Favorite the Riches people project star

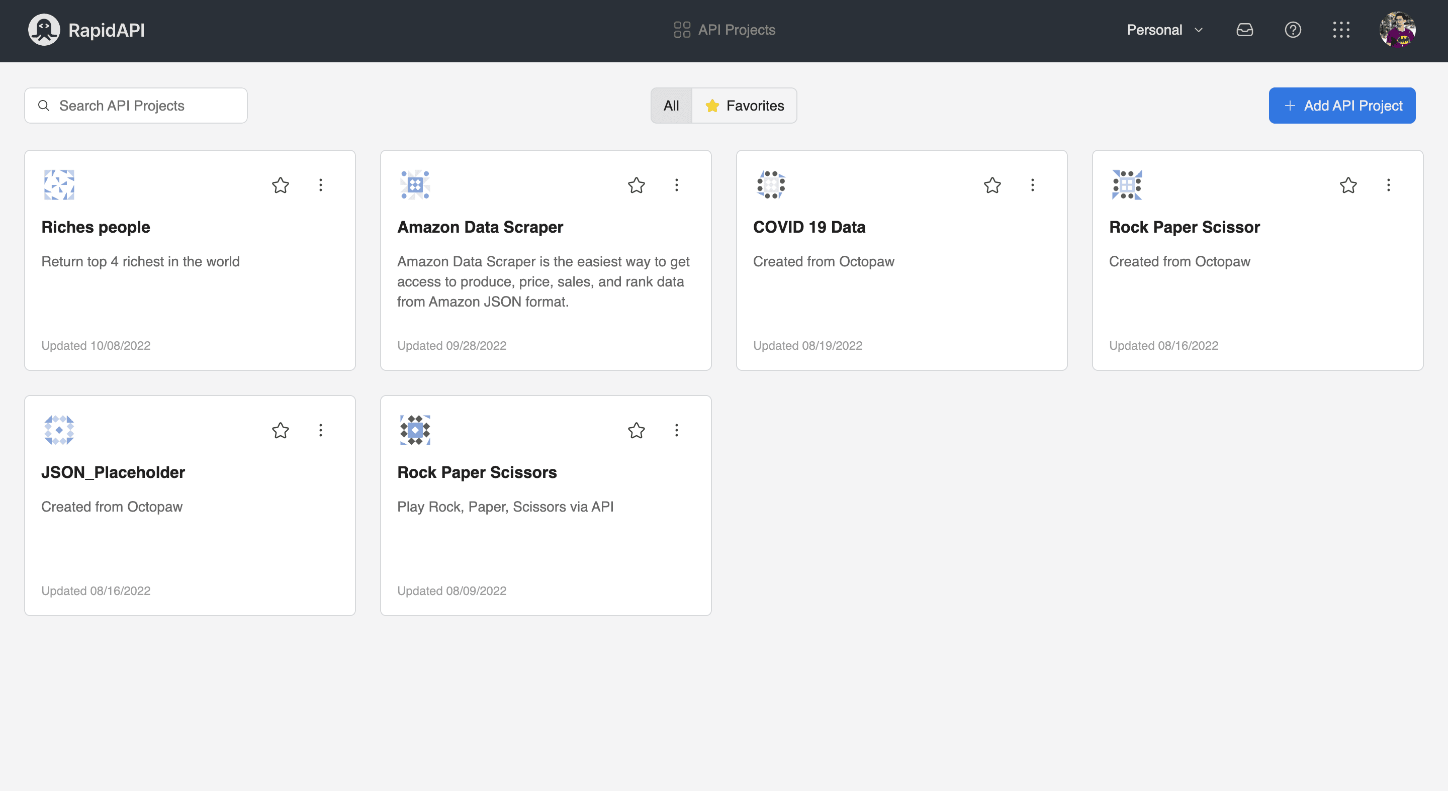point(281,185)
